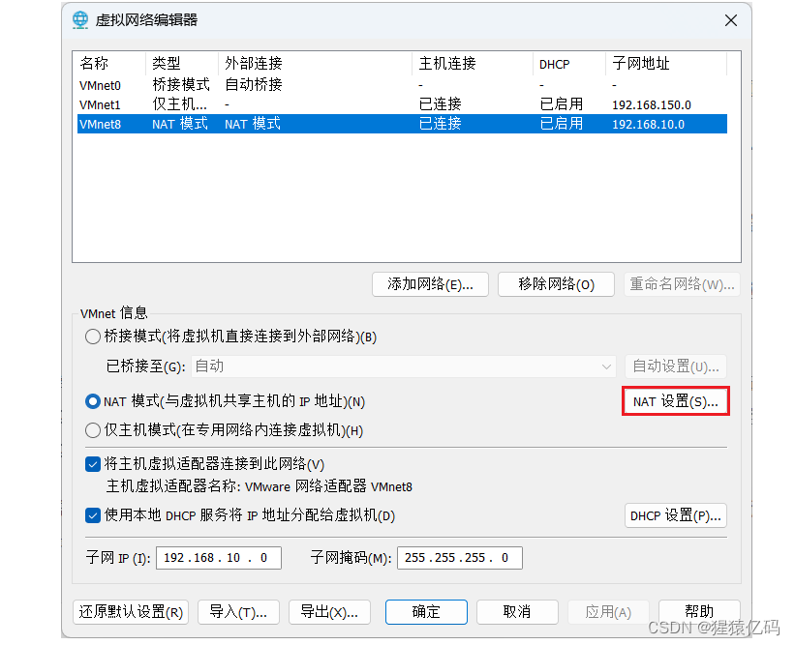
Task: Click 导入(T)... button
Action: point(238,612)
